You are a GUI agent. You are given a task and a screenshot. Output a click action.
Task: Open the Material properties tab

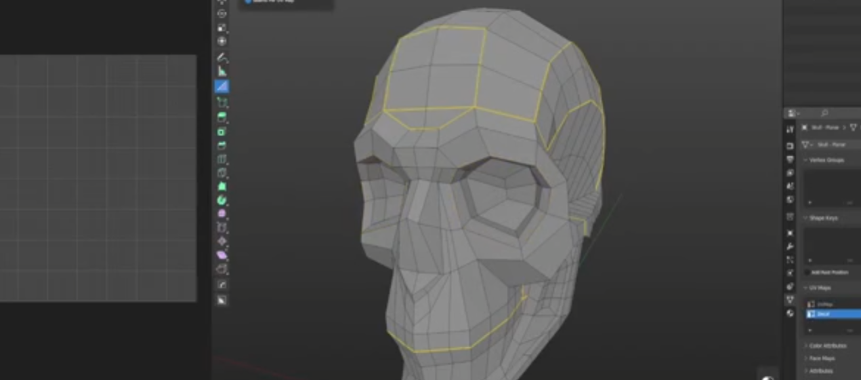(x=790, y=313)
